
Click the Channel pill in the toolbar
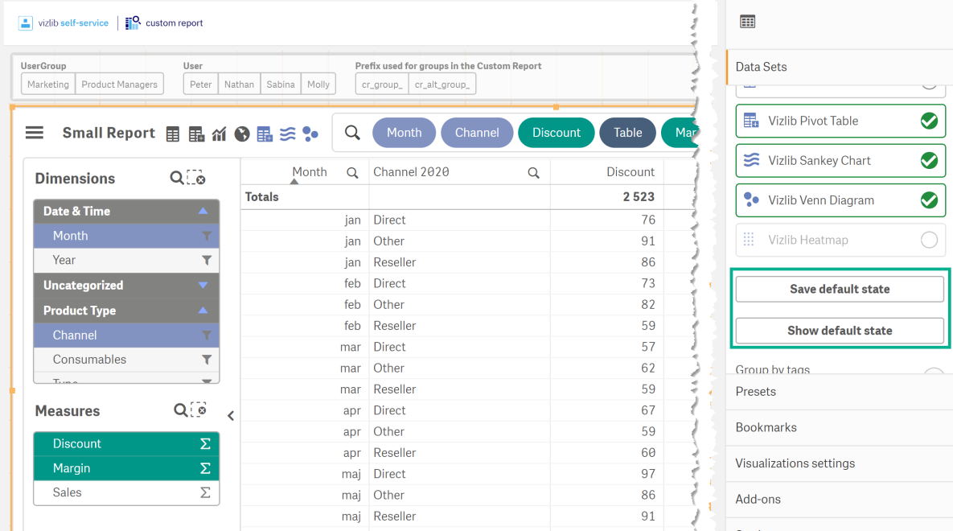click(x=477, y=133)
